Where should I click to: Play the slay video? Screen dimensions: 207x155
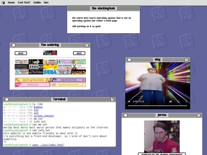coord(129,101)
